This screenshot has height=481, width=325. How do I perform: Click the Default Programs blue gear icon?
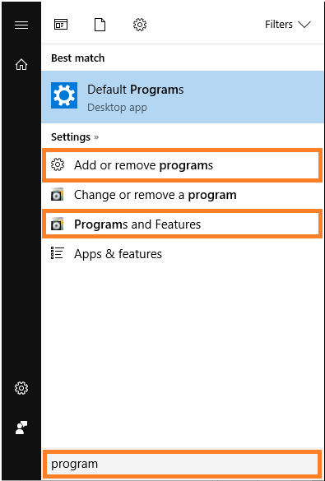pos(64,95)
